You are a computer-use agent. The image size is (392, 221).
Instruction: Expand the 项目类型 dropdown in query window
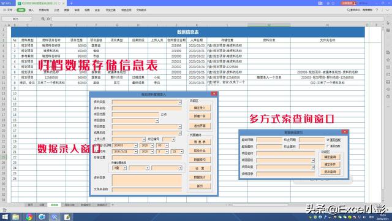coord(313,167)
